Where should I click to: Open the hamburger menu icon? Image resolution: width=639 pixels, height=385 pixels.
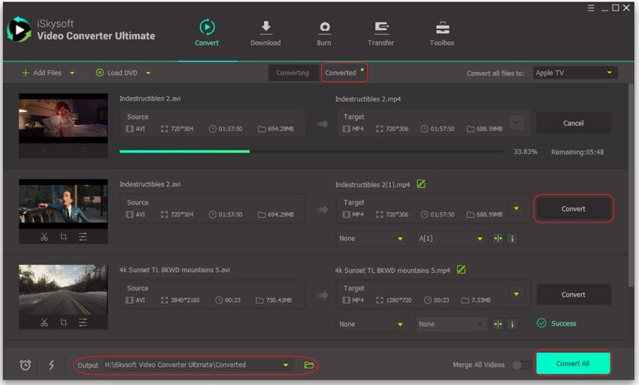click(x=591, y=8)
